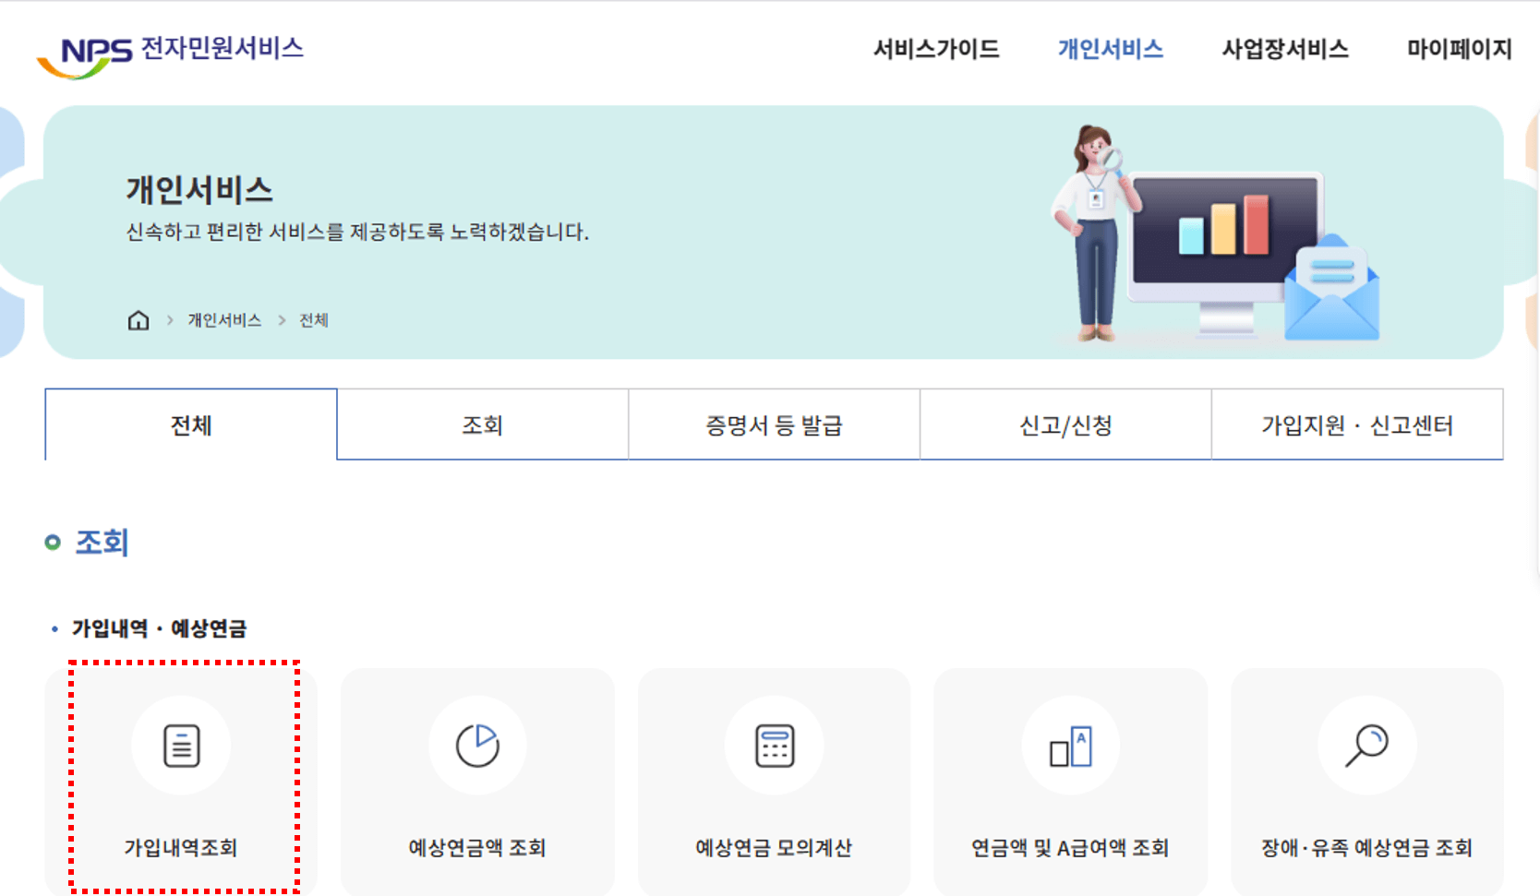Open 서비스가이드 from the top navigation
This screenshot has width=1540, height=896.
tap(937, 50)
